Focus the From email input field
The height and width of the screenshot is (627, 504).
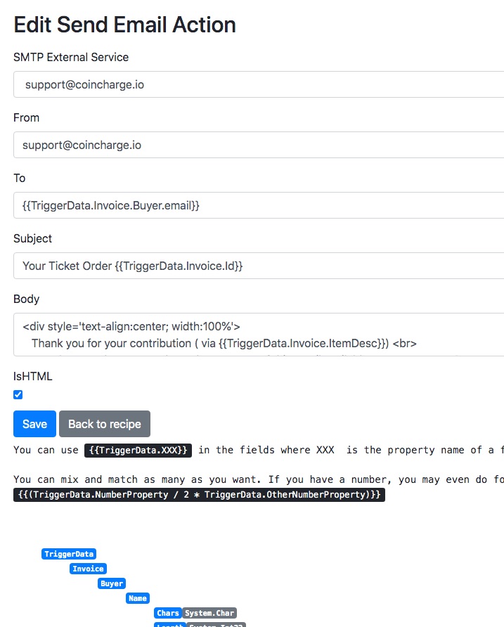tap(259, 145)
